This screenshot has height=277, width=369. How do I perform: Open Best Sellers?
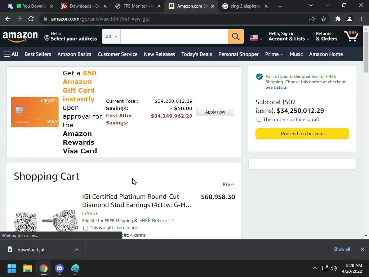38,54
